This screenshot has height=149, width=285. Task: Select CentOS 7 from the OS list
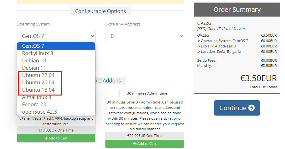tap(56, 46)
